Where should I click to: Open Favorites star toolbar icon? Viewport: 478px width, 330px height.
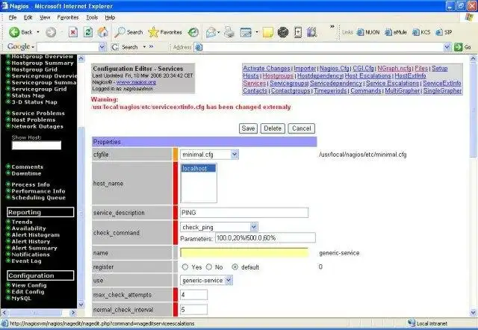click(153, 32)
